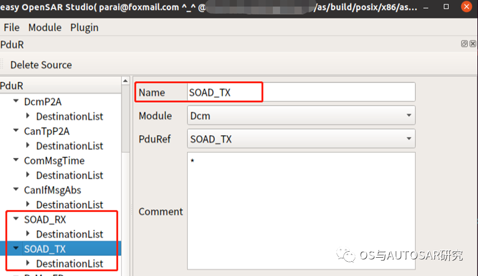Click the Delete Source toolbar button
Screen dimensions: 478x276
(x=41, y=65)
